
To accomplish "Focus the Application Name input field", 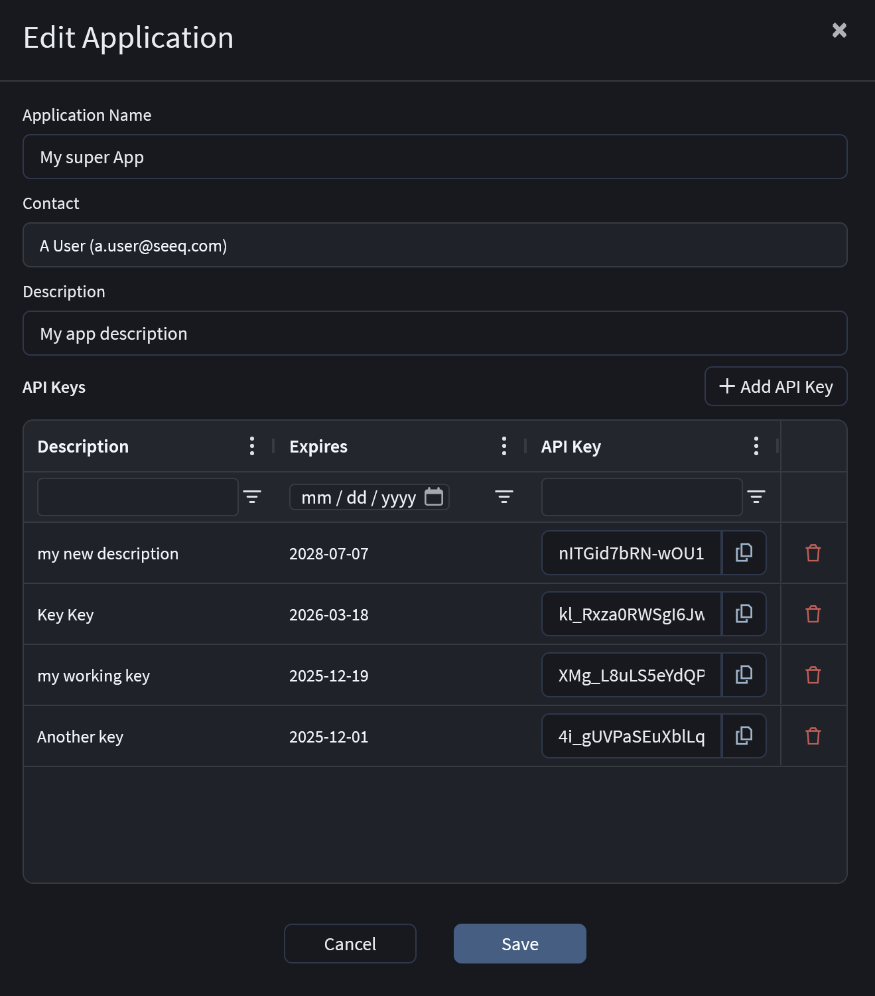I will click(x=435, y=157).
